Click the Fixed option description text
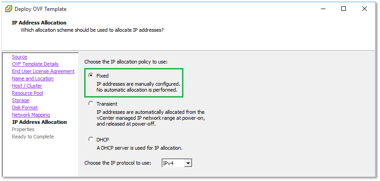The height and width of the screenshot is (181, 380). coord(138,87)
